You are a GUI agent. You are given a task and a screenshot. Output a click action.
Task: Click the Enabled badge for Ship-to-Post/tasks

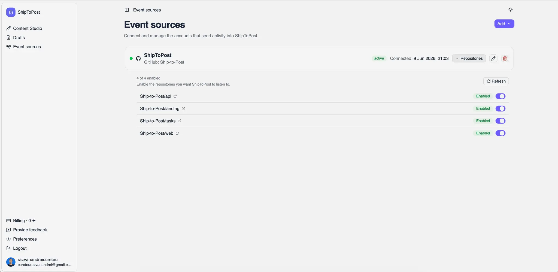pyautogui.click(x=483, y=121)
